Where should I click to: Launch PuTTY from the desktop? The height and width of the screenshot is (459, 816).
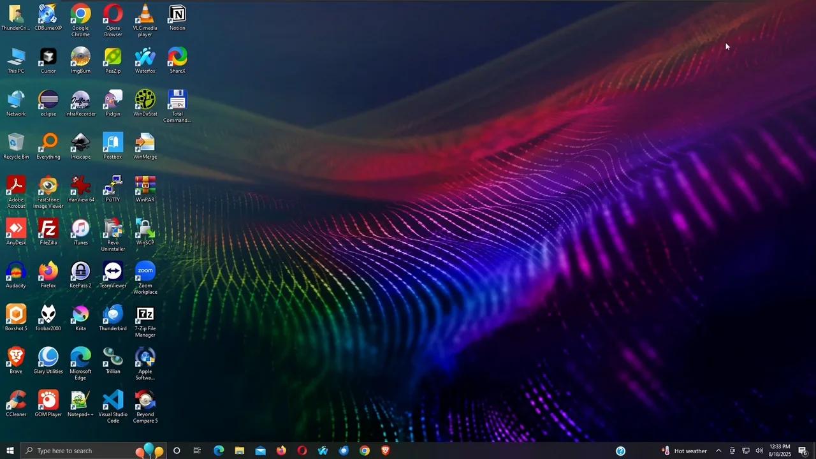(113, 189)
